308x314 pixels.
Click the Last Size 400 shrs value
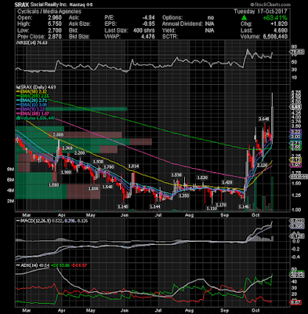pos(144,31)
